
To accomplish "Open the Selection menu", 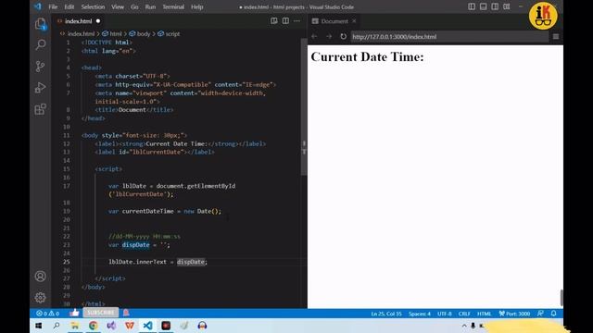I will click(93, 6).
